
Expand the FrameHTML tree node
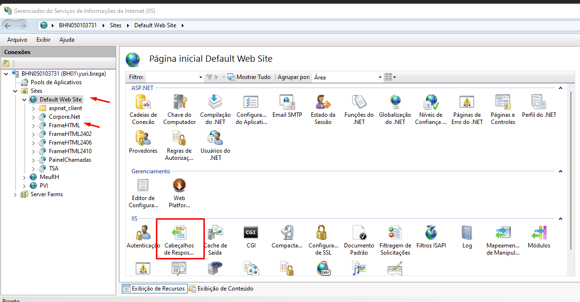(33, 125)
